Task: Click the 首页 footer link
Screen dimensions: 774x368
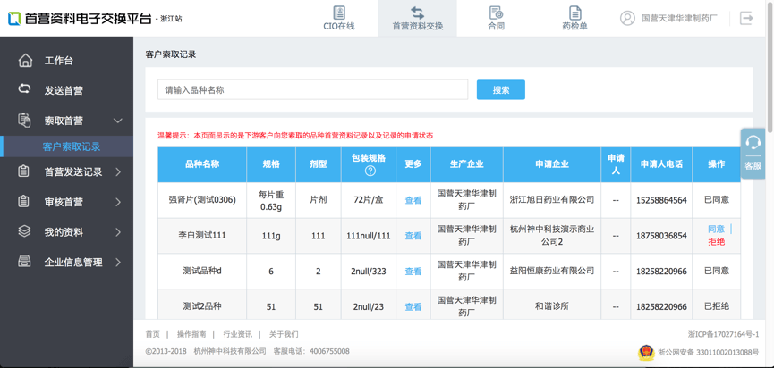Action: tap(152, 334)
